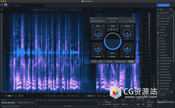This screenshot has width=175, height=108.
Task: Open Repair Assistant help icon
Action: click(x=133, y=21)
